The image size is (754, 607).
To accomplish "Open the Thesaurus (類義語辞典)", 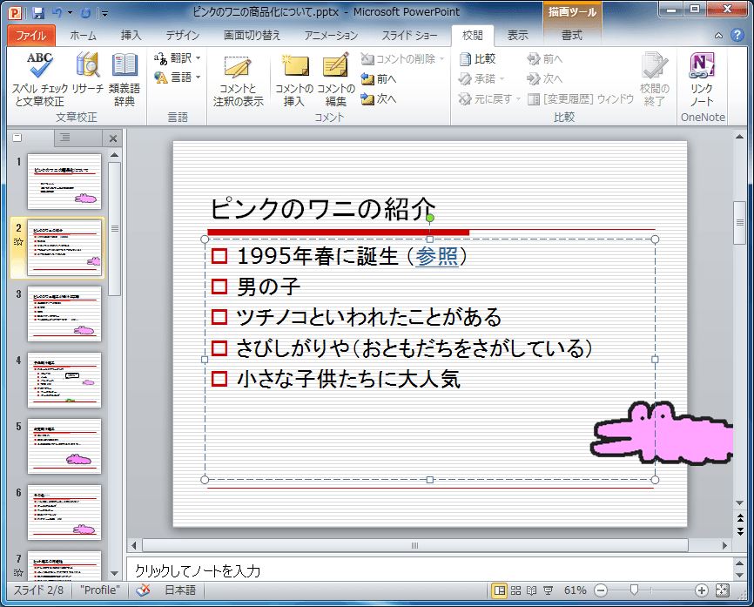I will (124, 79).
